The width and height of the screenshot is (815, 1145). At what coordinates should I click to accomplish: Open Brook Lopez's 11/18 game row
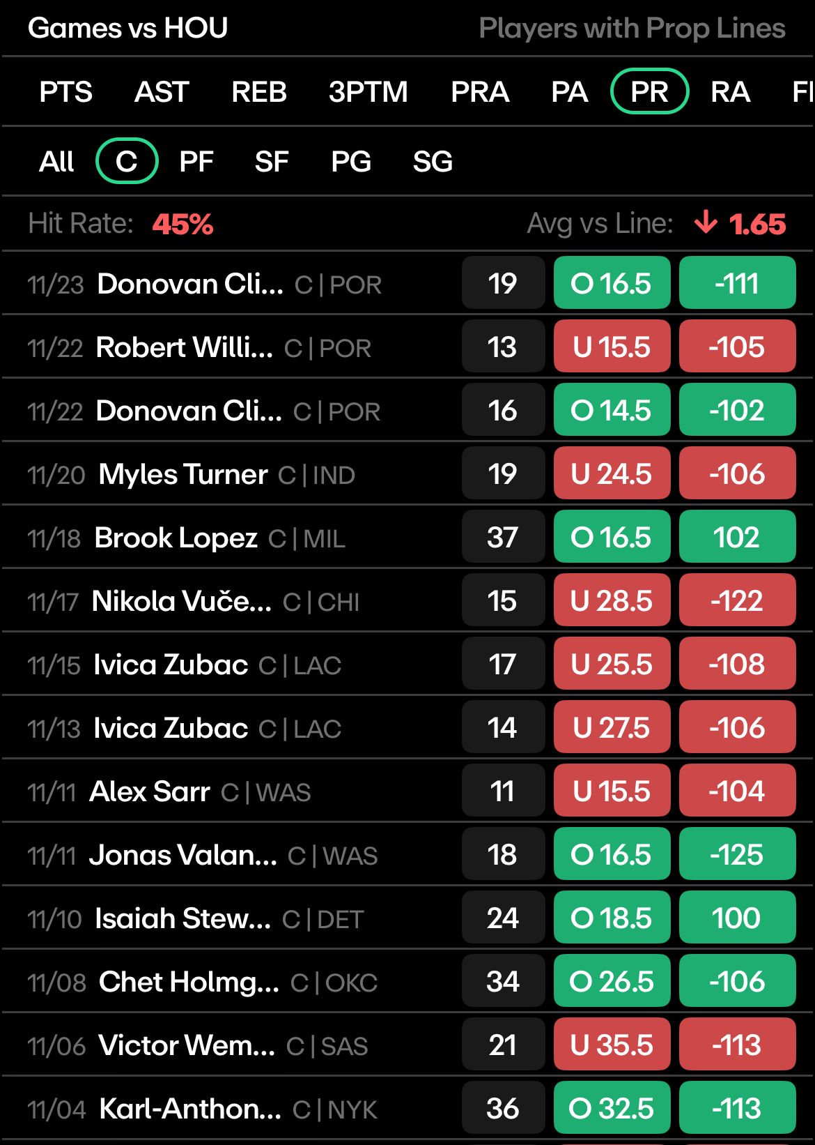pyautogui.click(x=407, y=537)
